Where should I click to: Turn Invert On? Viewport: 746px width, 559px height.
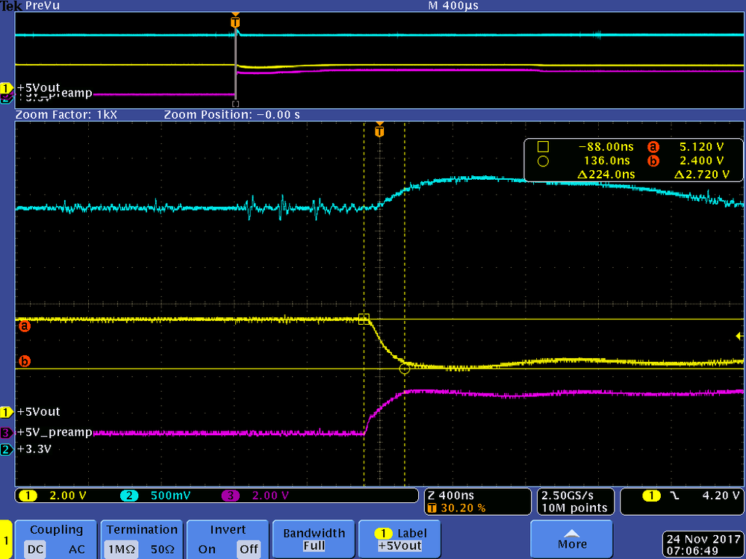(207, 549)
